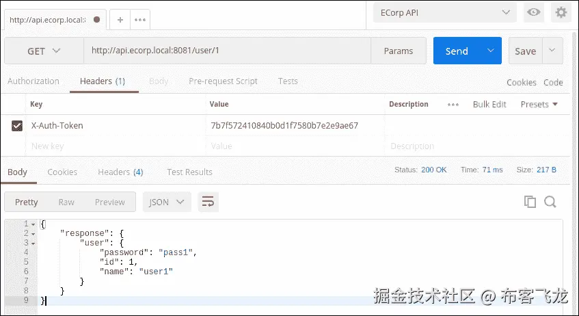Expand the ECorp API environment dropdown
The width and height of the screenshot is (579, 316).
[444, 12]
